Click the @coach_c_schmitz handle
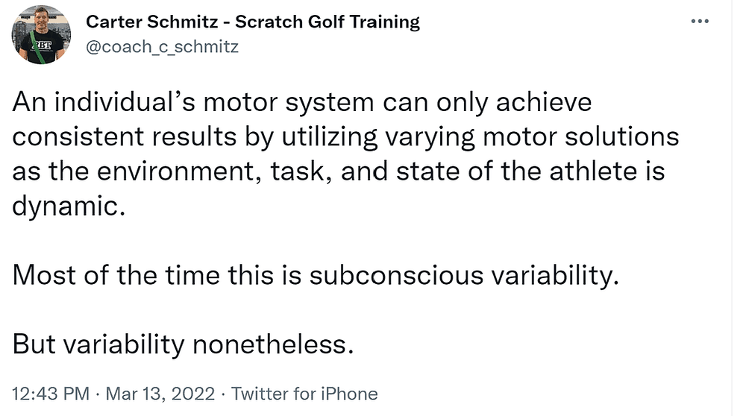 click(x=162, y=46)
